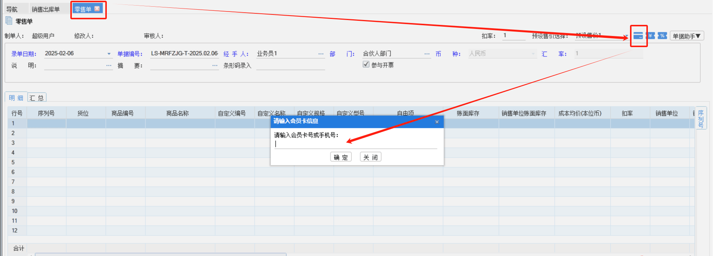Select row number 12 in the grid
713x256 pixels.
click(15, 230)
